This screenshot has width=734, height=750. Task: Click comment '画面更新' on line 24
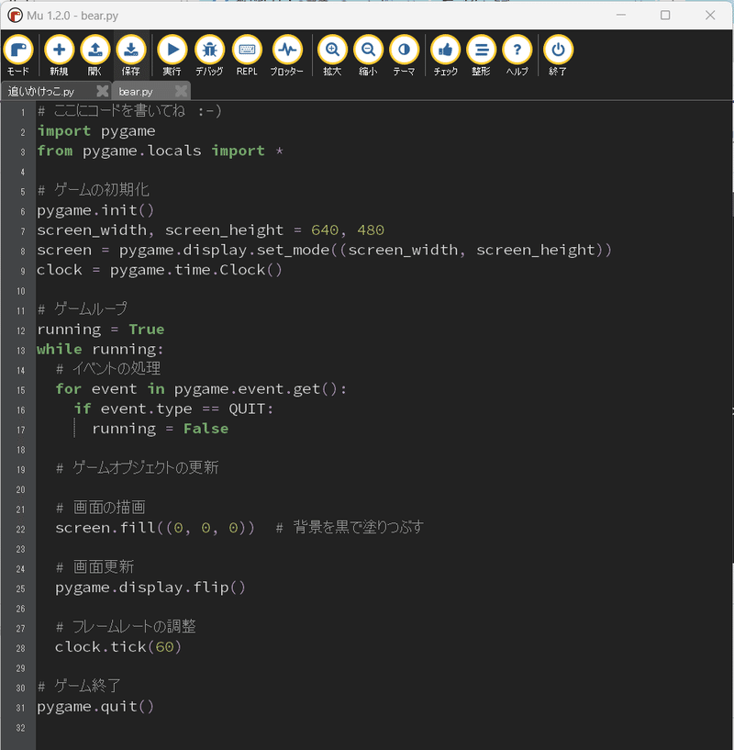tap(104, 566)
